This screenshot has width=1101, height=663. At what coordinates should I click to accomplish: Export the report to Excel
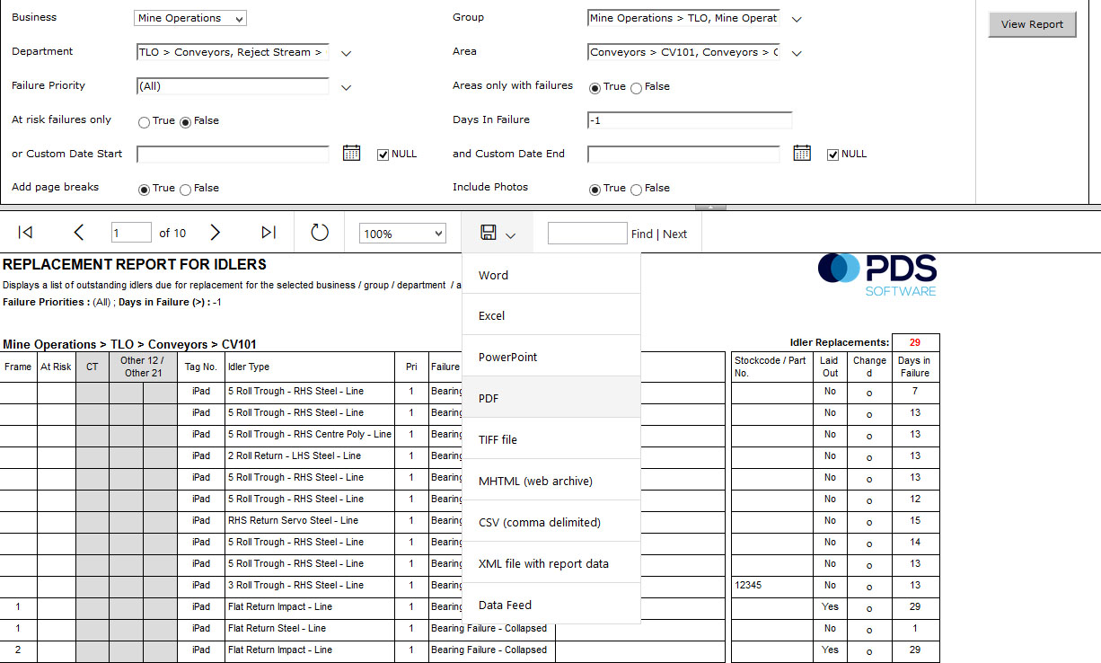coord(551,315)
